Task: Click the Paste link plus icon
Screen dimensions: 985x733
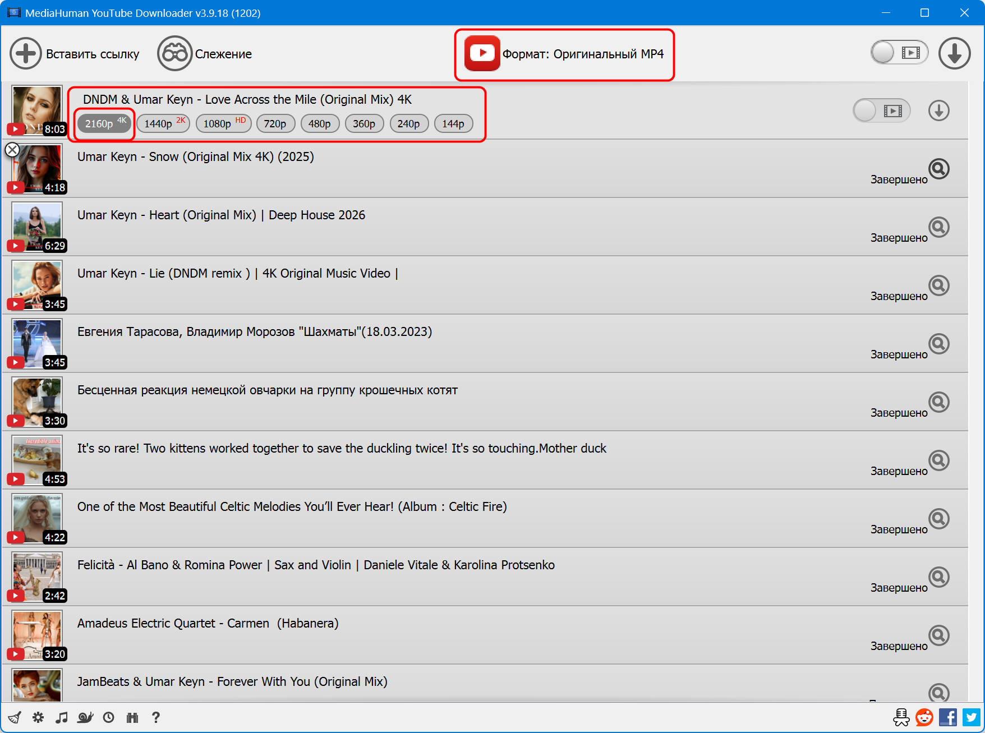Action: pos(25,54)
